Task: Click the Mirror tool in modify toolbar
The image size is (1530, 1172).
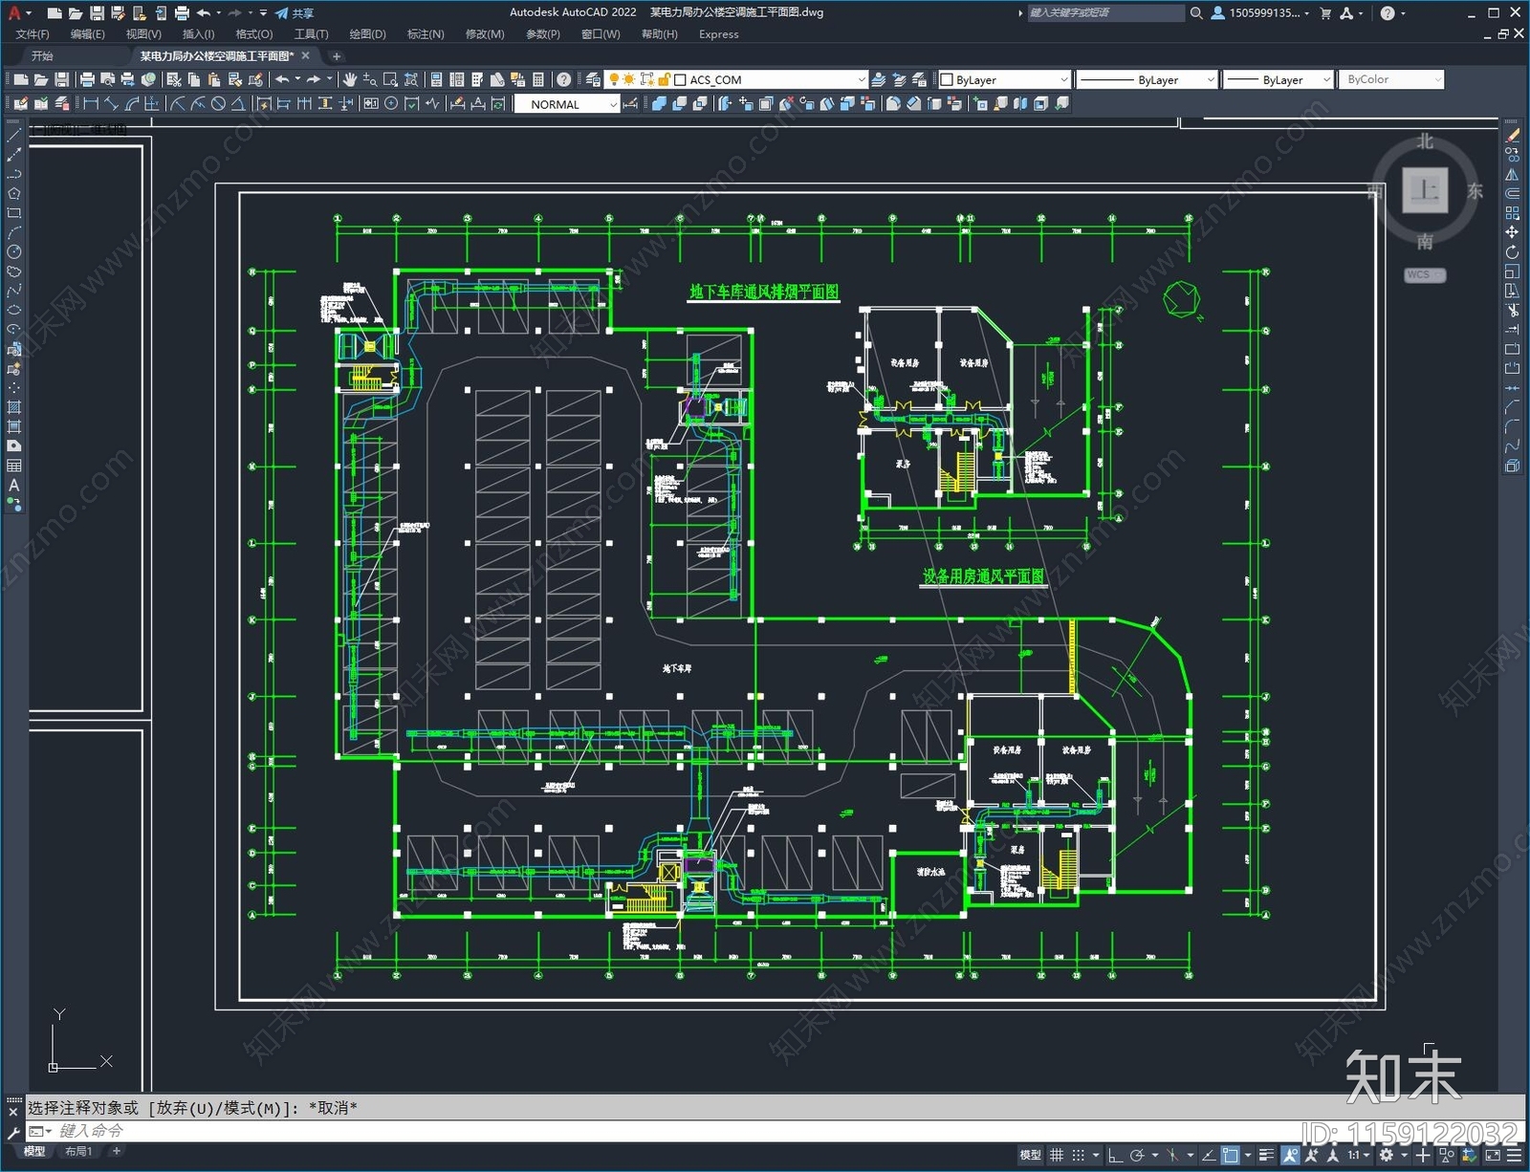Action: click(1512, 174)
